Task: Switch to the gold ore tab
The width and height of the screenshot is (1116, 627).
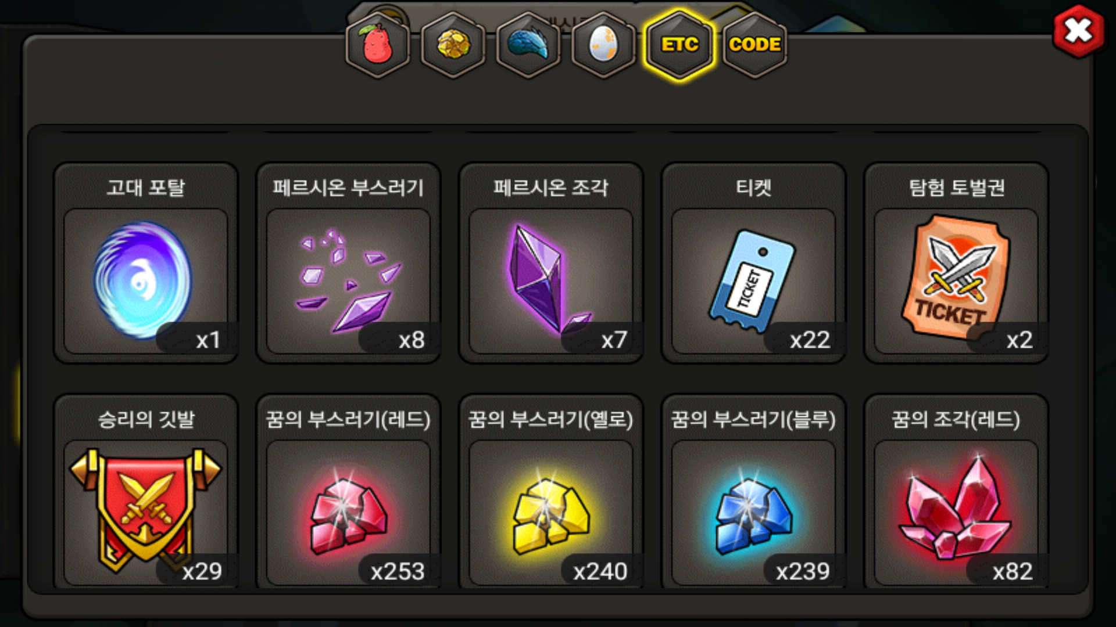Action: pos(453,45)
